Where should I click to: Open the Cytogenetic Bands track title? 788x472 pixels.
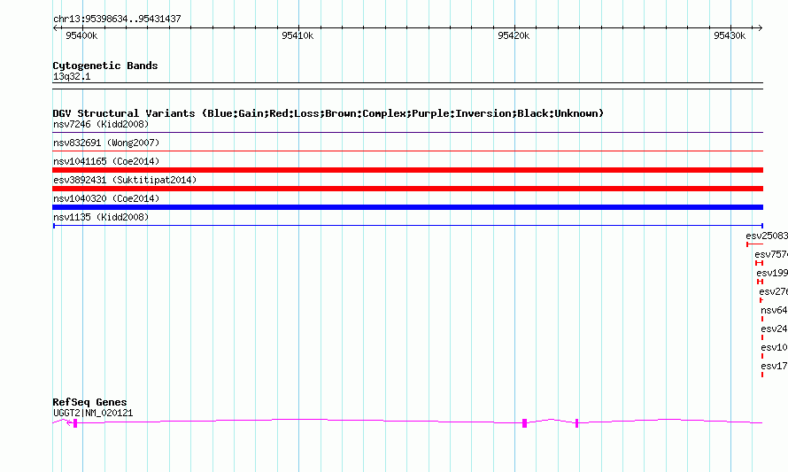(105, 66)
